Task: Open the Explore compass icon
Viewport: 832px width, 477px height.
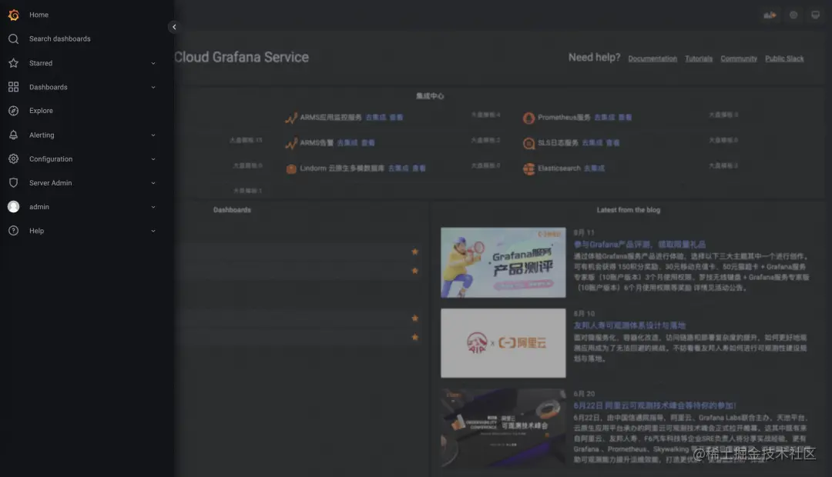Action: [14, 111]
